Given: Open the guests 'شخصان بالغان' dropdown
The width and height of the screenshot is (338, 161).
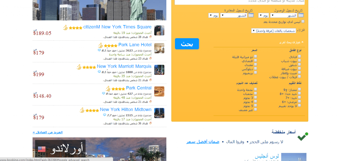Looking at the screenshot, I should (x=274, y=31).
